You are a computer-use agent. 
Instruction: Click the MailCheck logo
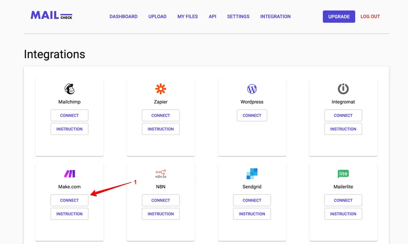(x=51, y=15)
